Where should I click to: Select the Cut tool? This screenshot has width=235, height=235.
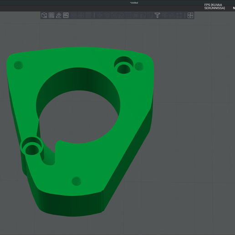point(128,15)
